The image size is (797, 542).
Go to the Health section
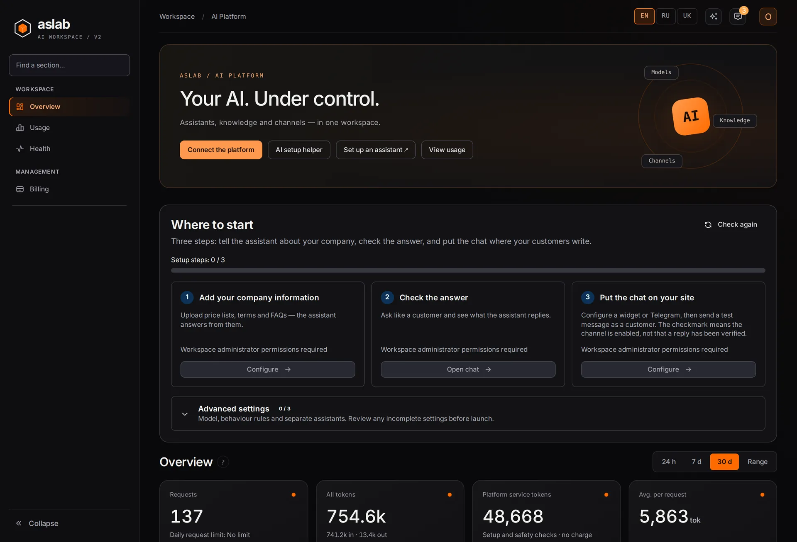point(69,148)
